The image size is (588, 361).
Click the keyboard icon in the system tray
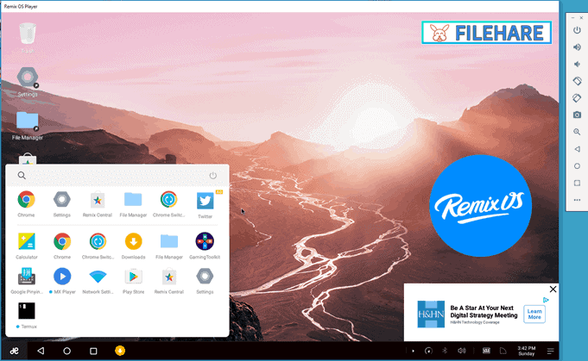click(x=486, y=351)
